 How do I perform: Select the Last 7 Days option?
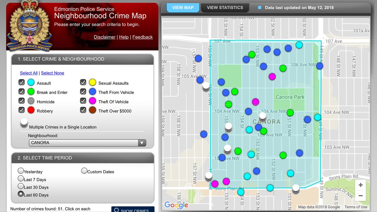21,179
